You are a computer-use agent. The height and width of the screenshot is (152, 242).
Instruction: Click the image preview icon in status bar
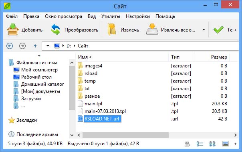pos(226,144)
